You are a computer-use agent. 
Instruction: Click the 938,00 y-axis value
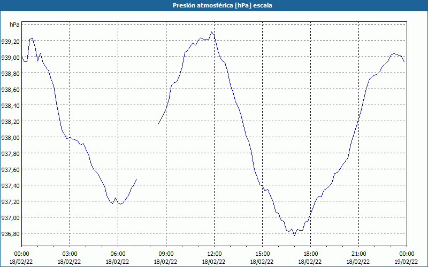10,138
